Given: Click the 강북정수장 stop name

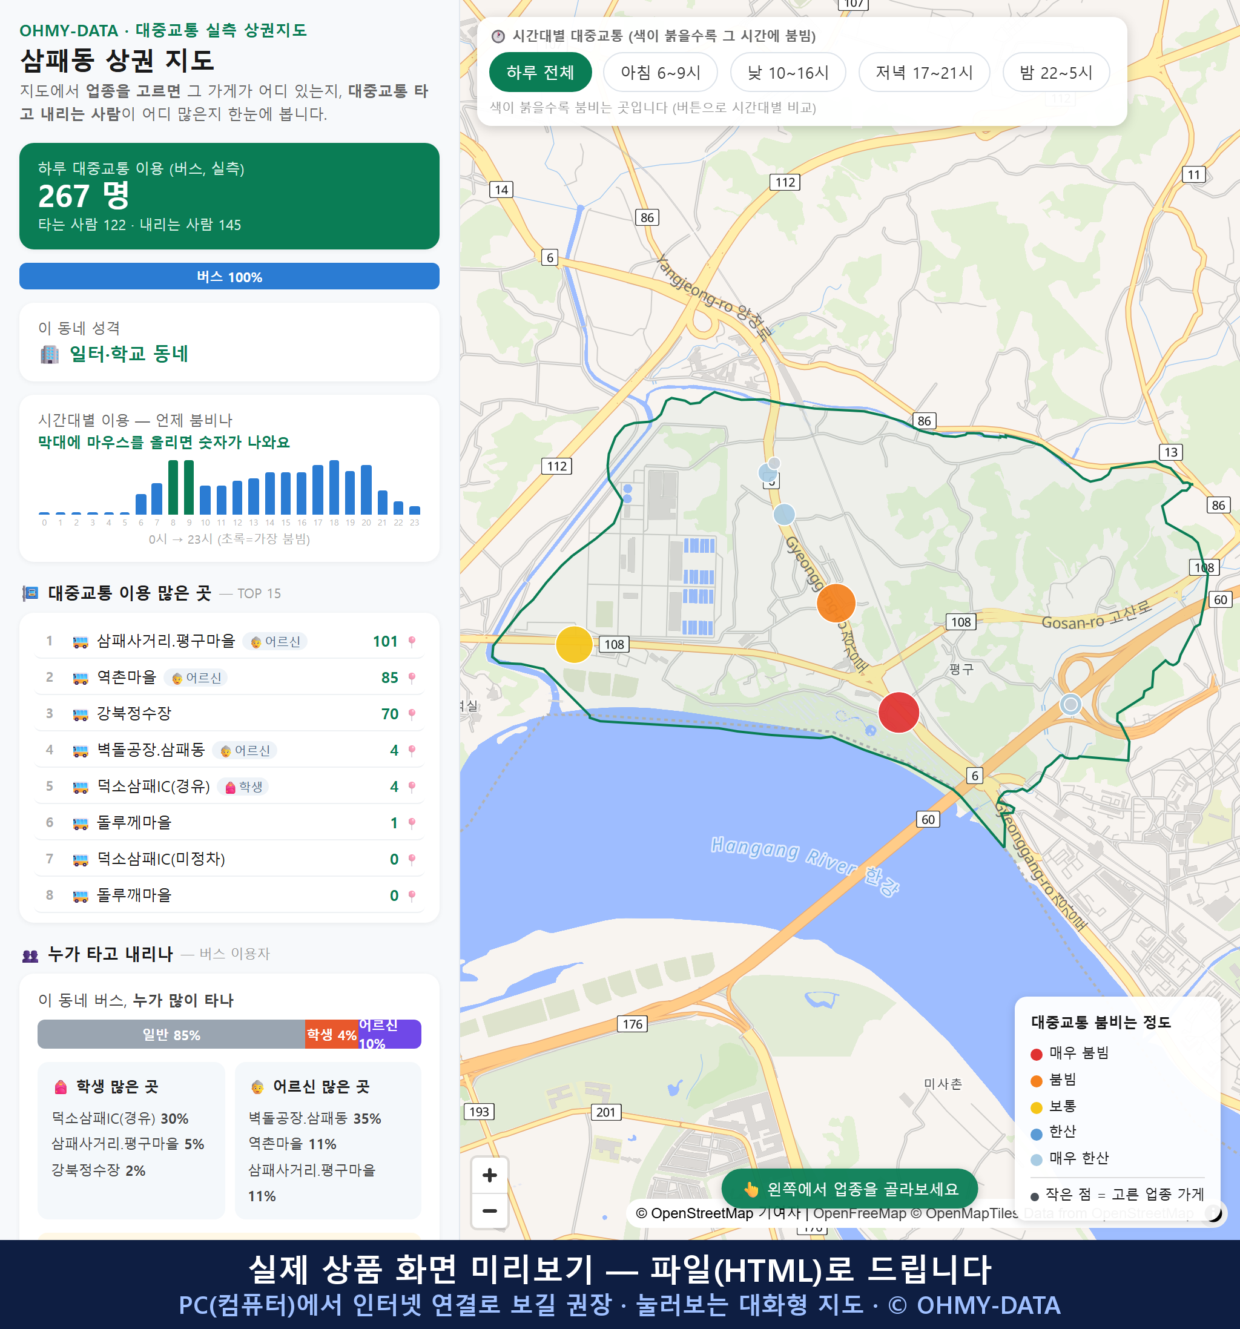Looking at the screenshot, I should click(134, 713).
